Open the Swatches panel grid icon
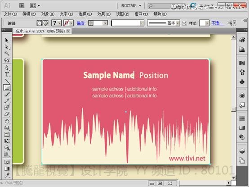This screenshot has height=187, width=249. tap(242, 63)
